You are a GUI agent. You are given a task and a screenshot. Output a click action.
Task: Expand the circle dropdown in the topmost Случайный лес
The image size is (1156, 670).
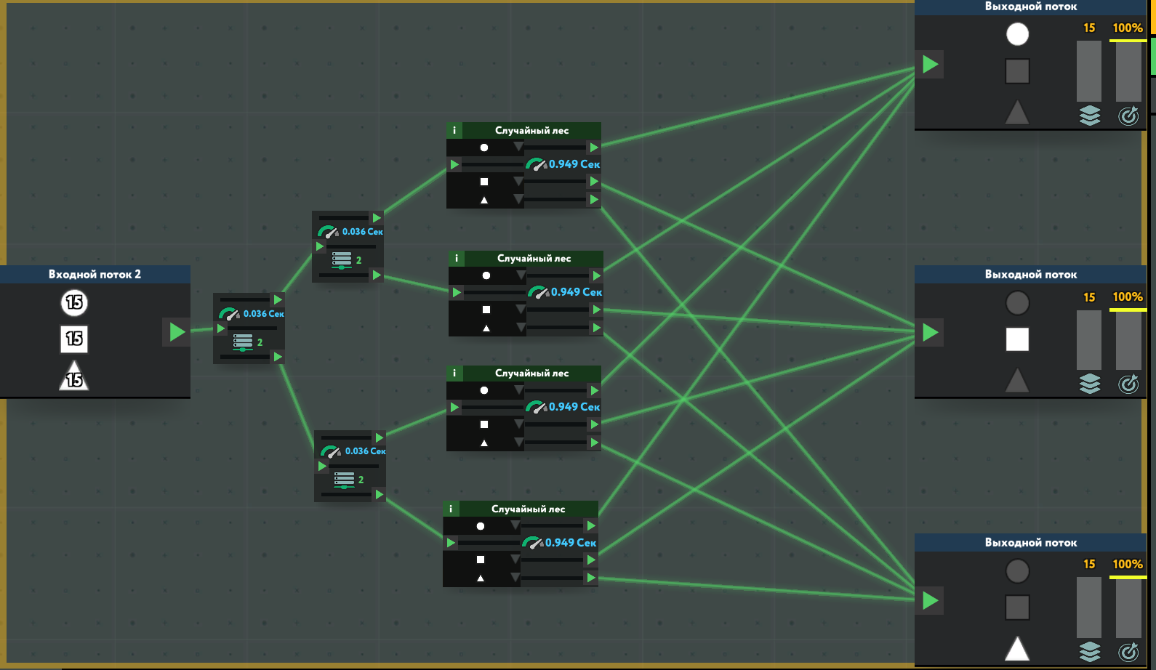(518, 147)
